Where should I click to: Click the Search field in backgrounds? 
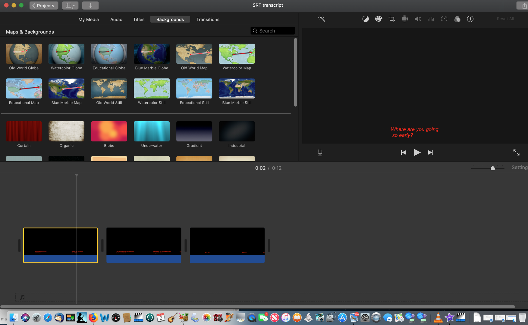pos(273,31)
